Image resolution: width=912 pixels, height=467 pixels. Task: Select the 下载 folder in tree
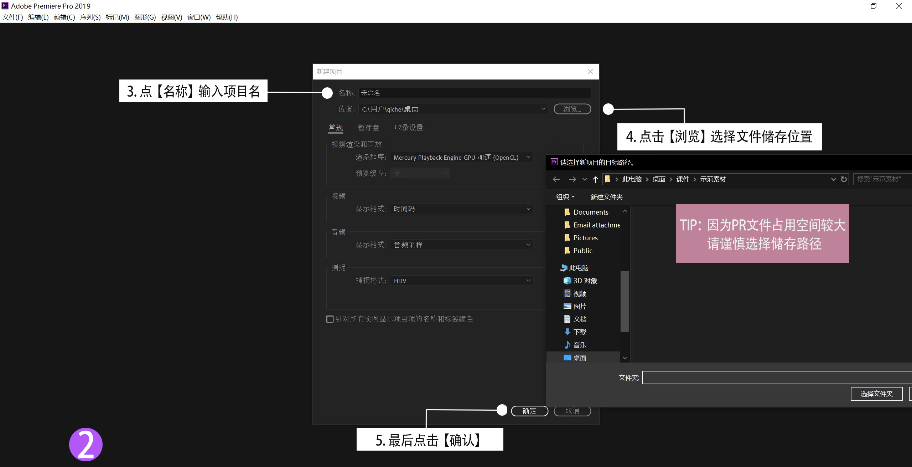[x=575, y=332]
